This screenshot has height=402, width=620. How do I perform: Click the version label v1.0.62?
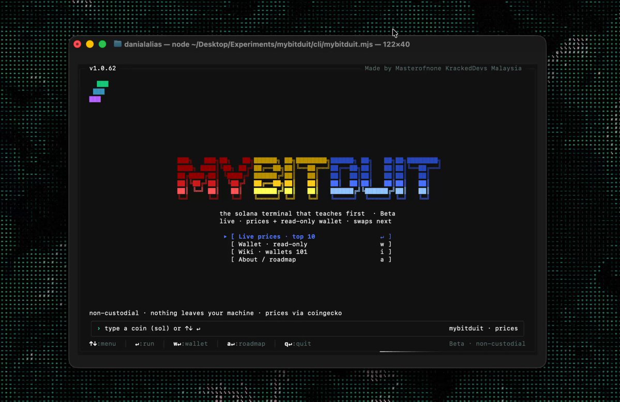[x=103, y=68]
